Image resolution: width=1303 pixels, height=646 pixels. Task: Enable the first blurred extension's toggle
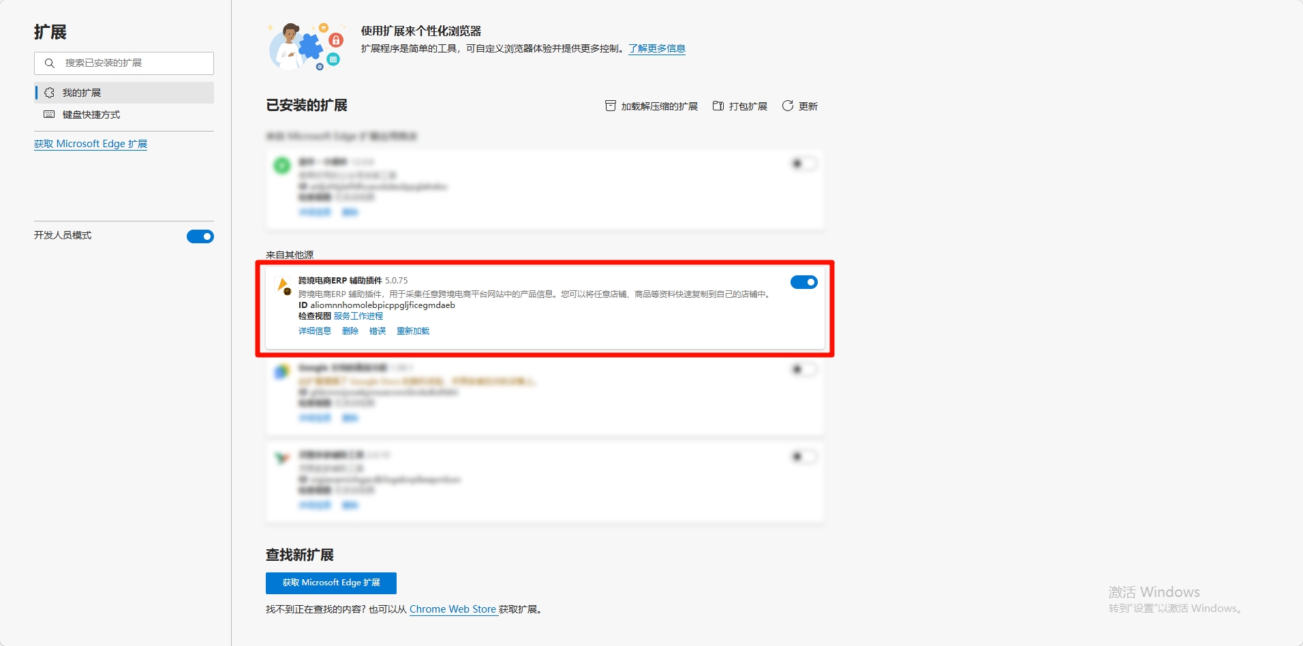(803, 164)
